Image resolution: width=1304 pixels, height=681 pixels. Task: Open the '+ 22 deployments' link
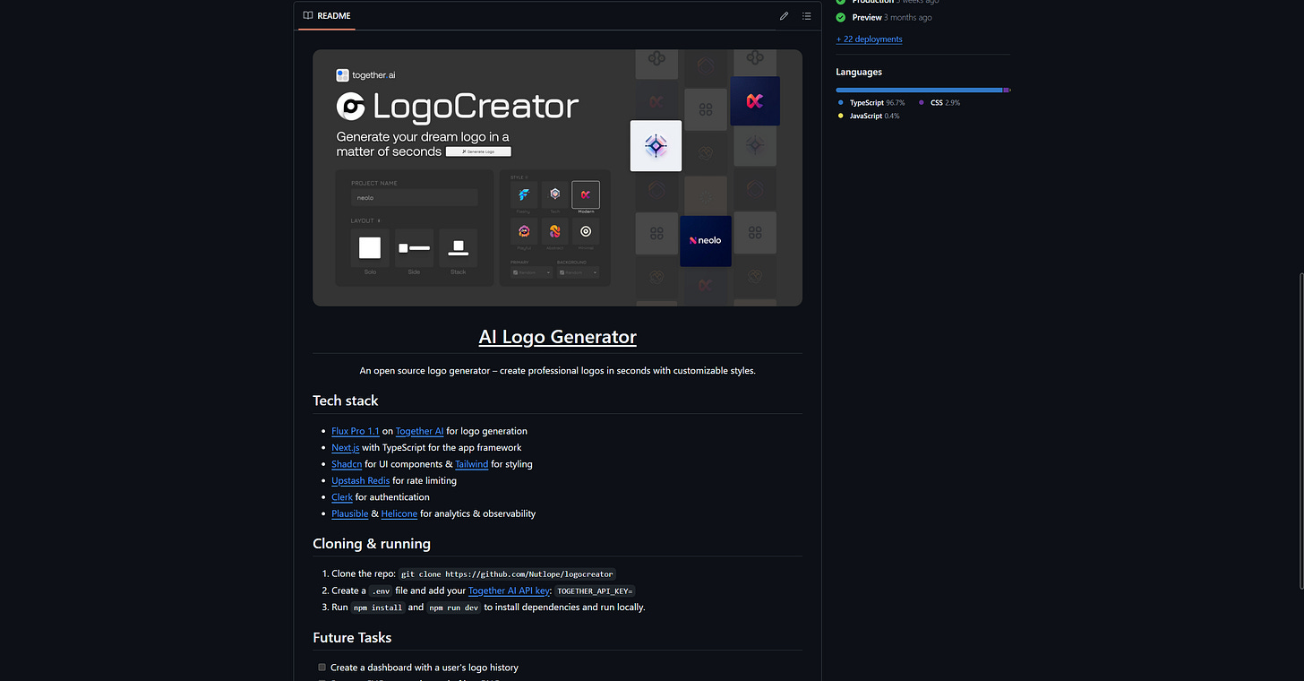tap(869, 39)
